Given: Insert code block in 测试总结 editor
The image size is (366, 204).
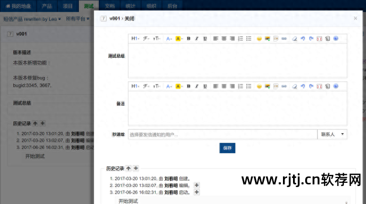Looking at the screenshot, I should (x=276, y=39).
